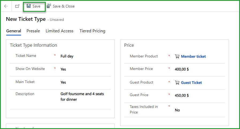240x129 pixels.
Task: Click the Save floppy disk icon
Action: point(29,6)
